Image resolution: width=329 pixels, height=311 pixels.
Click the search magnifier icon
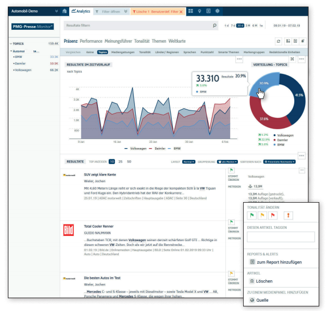pyautogui.click(x=214, y=26)
